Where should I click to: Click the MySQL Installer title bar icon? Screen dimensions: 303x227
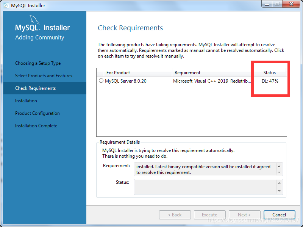tap(6, 5)
